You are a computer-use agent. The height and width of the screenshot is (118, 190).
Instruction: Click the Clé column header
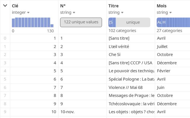15,6
